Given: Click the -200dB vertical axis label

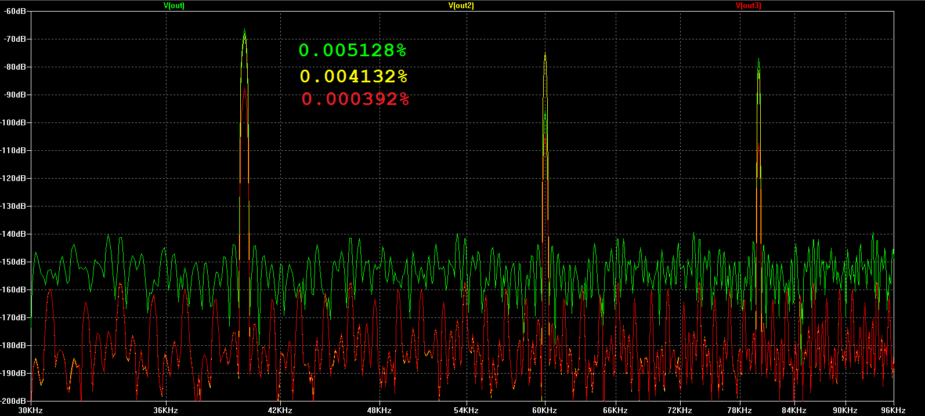Looking at the screenshot, I should [x=13, y=401].
